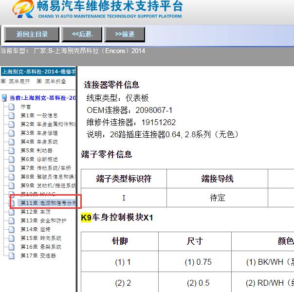Open 第3章 车身修理
Image resolution: width=294 pixels, height=292 pixels.
coord(39,133)
